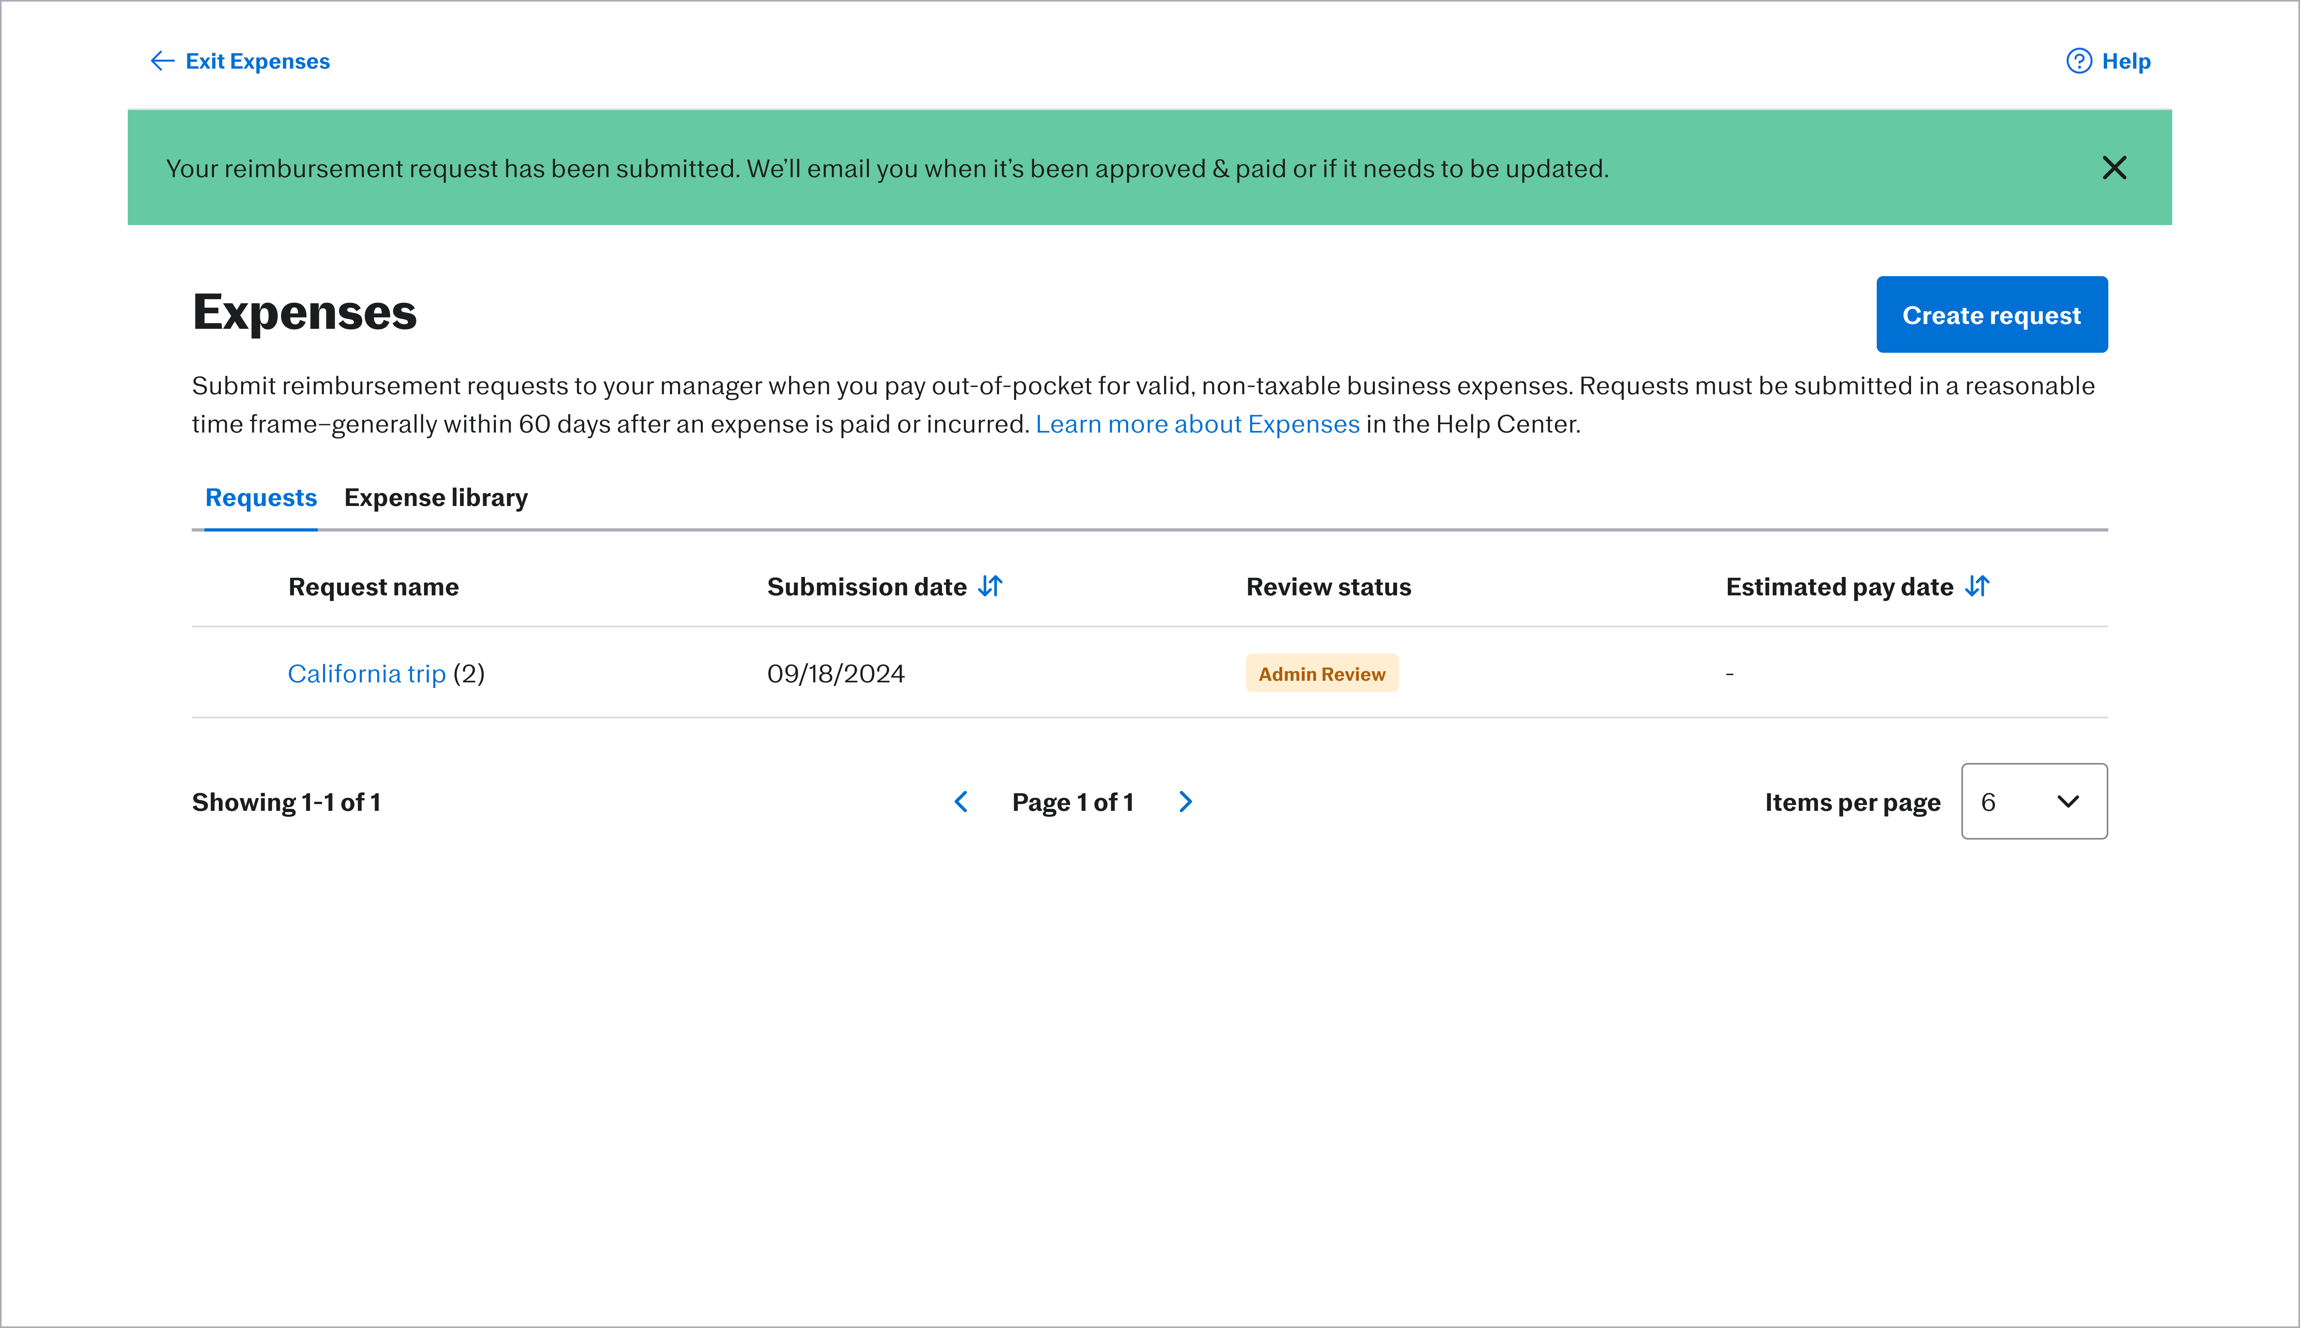The height and width of the screenshot is (1328, 2300).
Task: Go to previous page chevron
Action: 961,802
